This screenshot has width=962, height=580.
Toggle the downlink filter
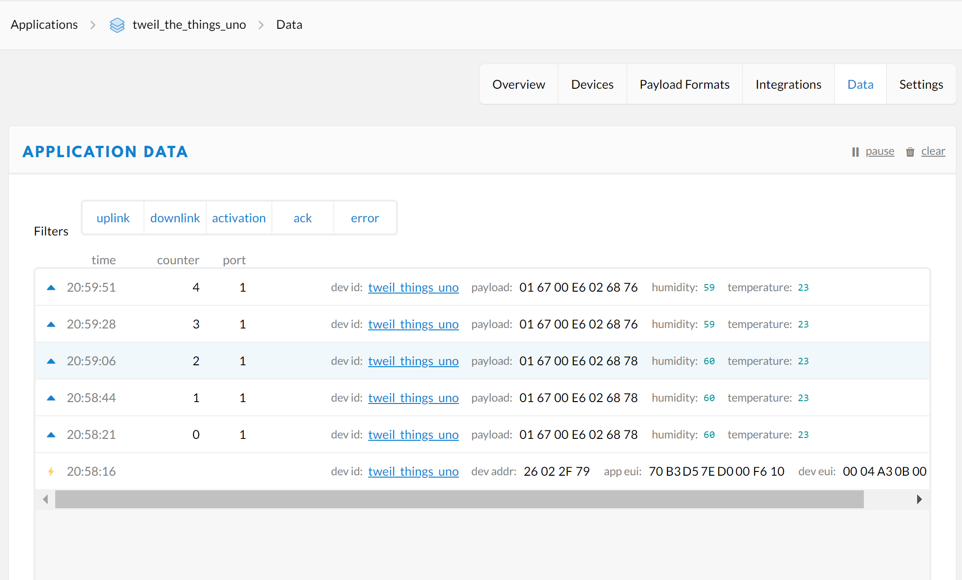click(175, 218)
